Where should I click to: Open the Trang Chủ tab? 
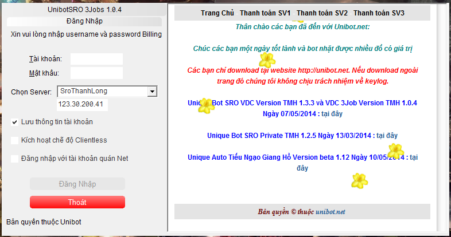(217, 13)
